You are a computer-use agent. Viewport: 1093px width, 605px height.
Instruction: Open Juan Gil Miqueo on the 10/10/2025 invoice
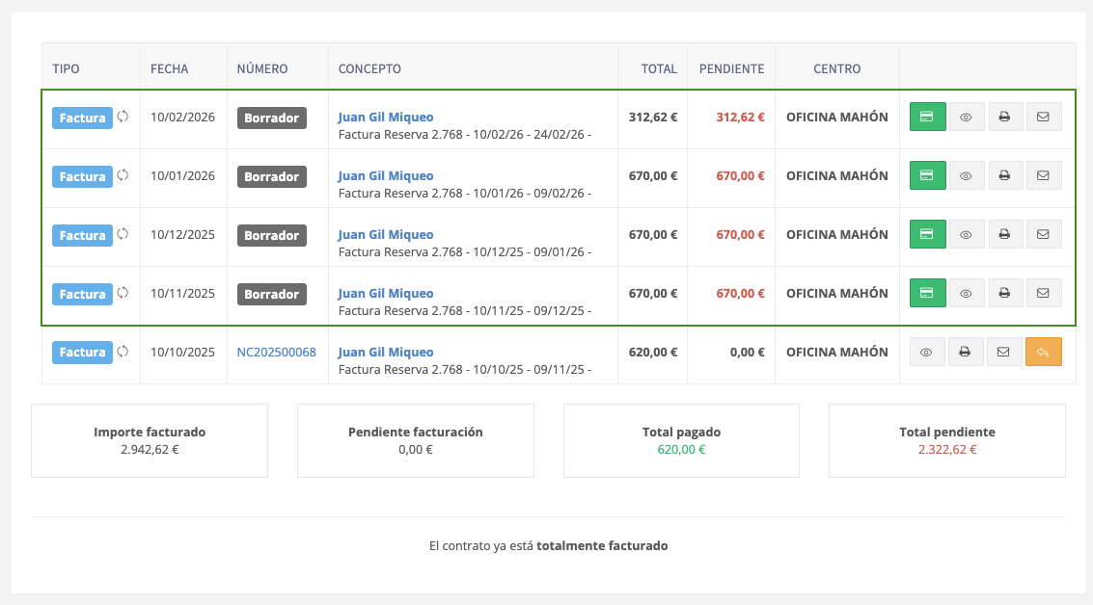point(386,353)
